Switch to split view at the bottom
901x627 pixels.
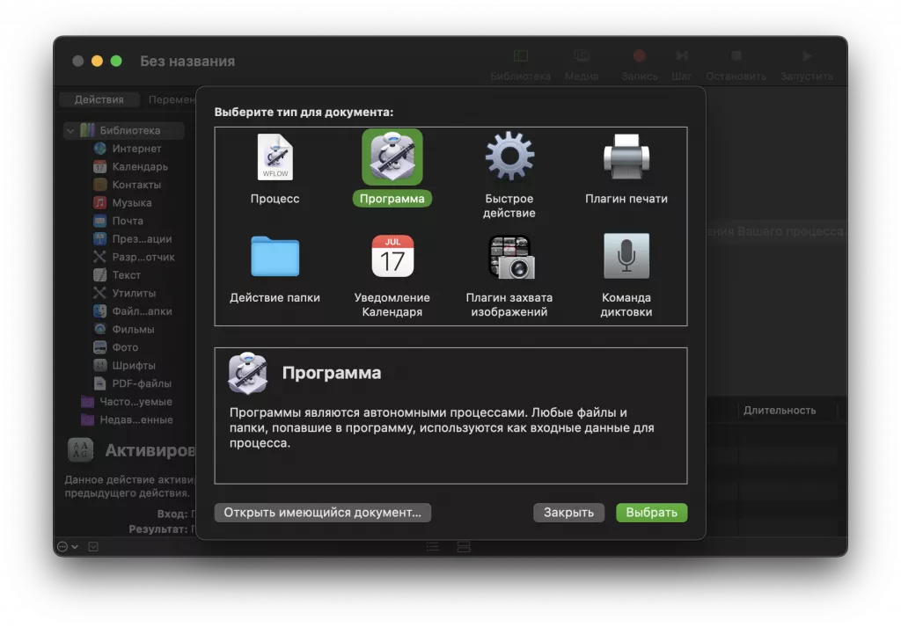click(463, 546)
